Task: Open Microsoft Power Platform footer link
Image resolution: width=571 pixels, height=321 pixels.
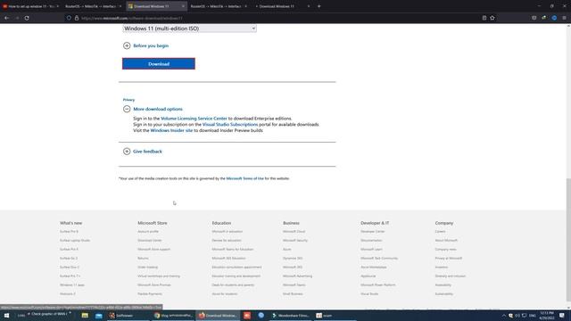Action: pos(378,285)
